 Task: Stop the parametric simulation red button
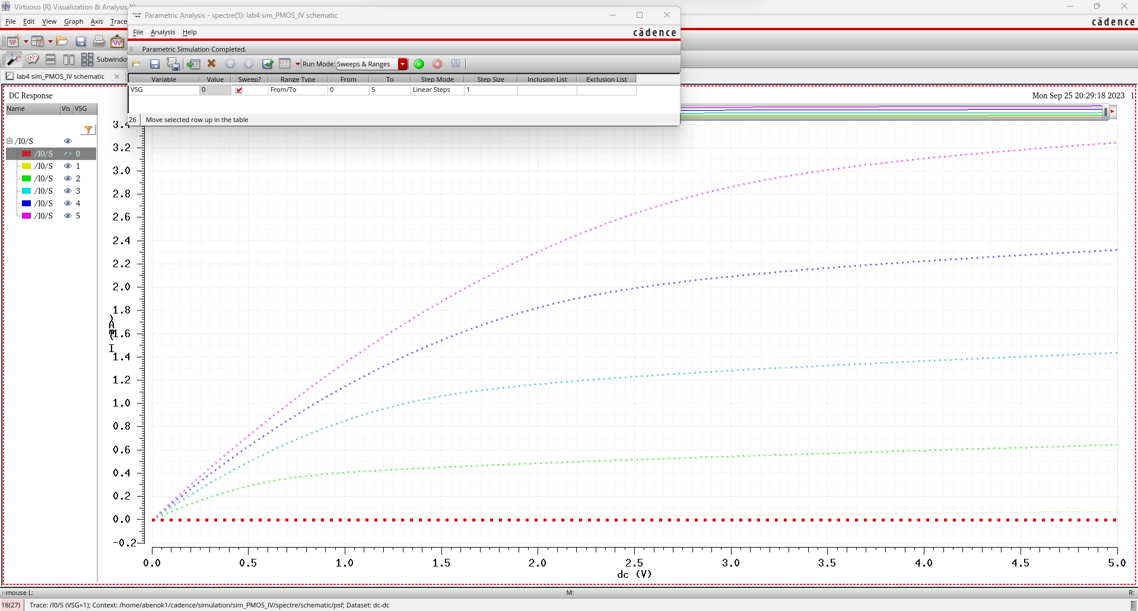437,64
